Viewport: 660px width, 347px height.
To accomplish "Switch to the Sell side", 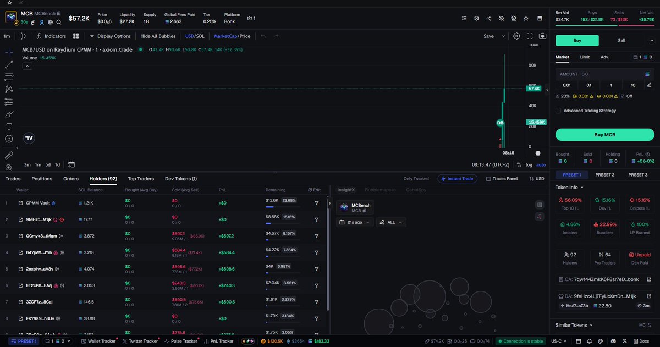I will point(621,40).
